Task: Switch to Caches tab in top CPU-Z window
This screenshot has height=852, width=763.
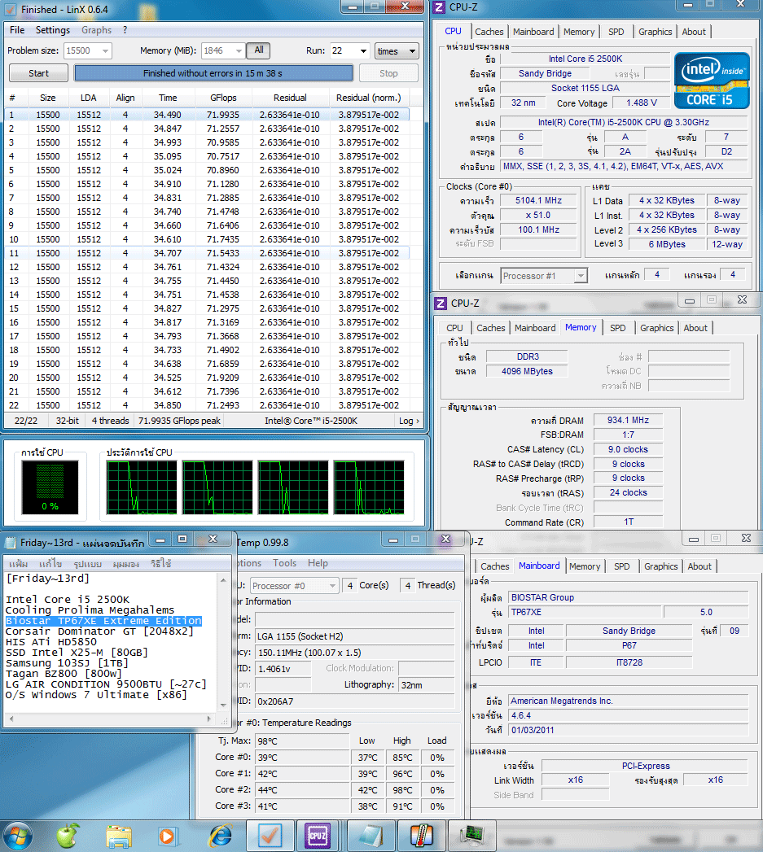Action: 489,32
